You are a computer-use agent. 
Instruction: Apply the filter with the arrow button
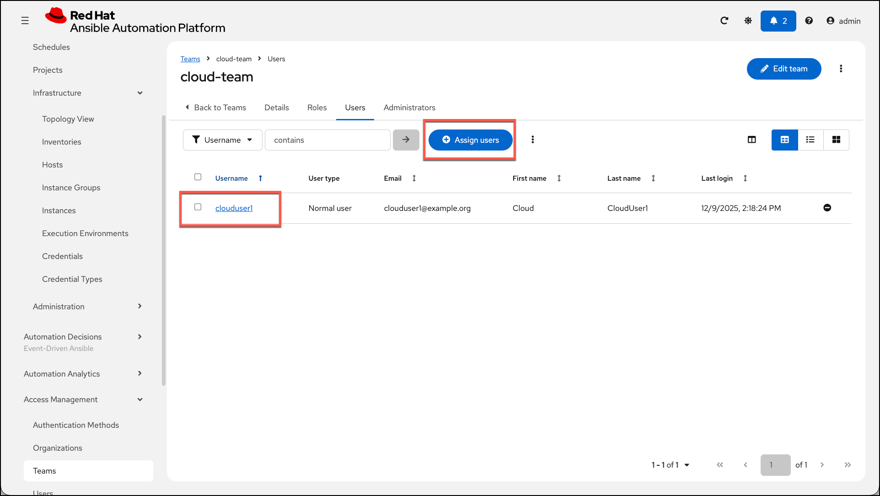(x=406, y=140)
